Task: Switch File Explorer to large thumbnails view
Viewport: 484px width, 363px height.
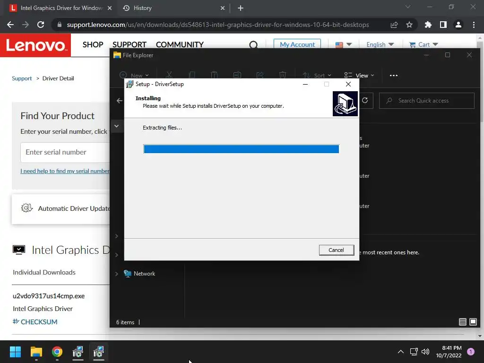Action: tap(473, 322)
